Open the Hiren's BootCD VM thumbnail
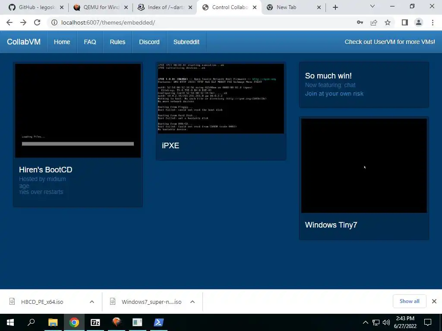442x331 pixels. click(78, 111)
